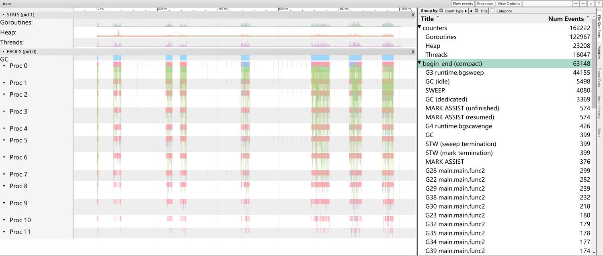Screen dimensions: 603x256
Task: Collapse the Proc 5 track
Action: pos(4,140)
